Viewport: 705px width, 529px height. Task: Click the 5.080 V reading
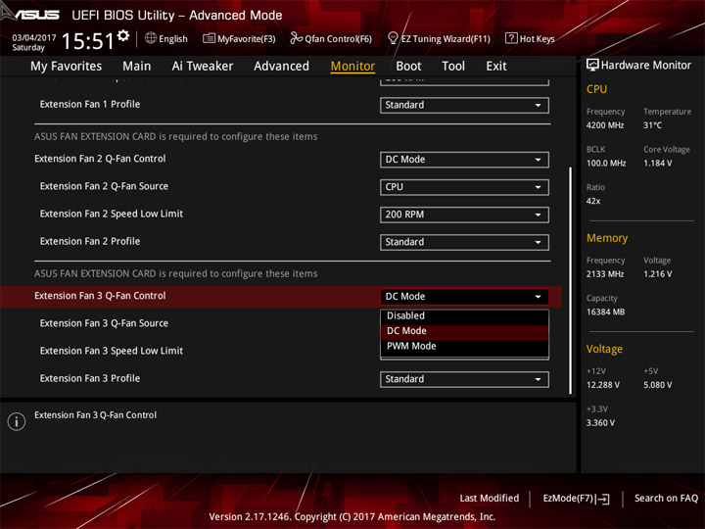pos(658,386)
